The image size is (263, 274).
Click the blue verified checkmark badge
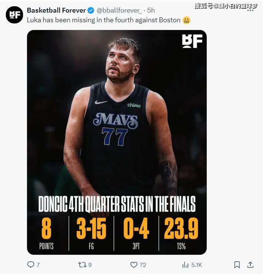(91, 10)
